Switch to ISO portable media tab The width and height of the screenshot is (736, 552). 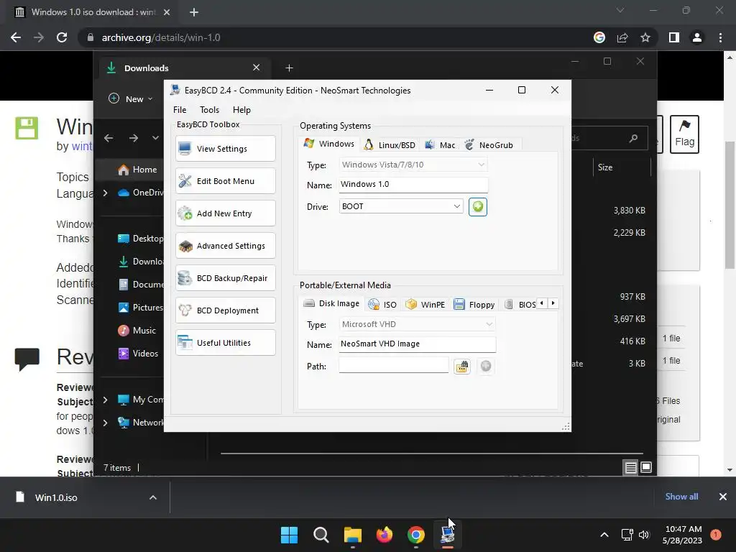coord(382,305)
